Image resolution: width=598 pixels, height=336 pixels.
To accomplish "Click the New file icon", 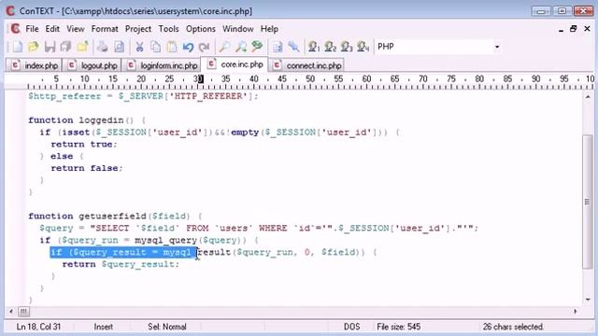I will [17, 47].
